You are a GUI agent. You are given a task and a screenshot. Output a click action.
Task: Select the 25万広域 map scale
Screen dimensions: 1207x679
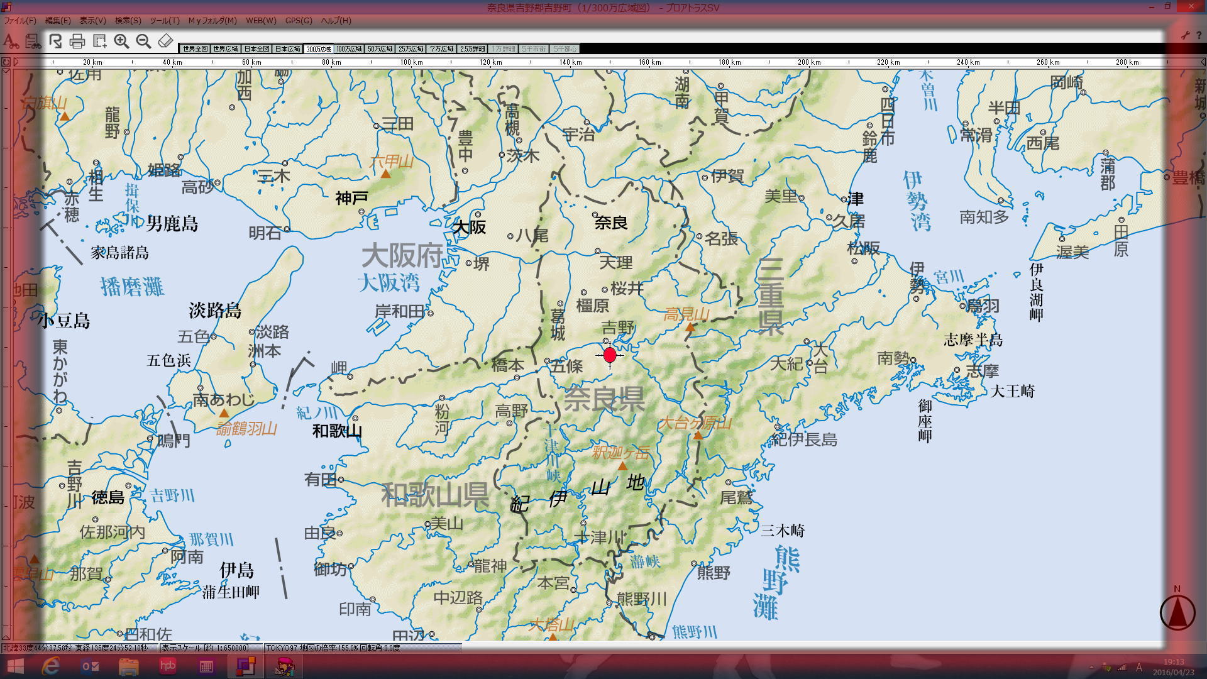411,49
